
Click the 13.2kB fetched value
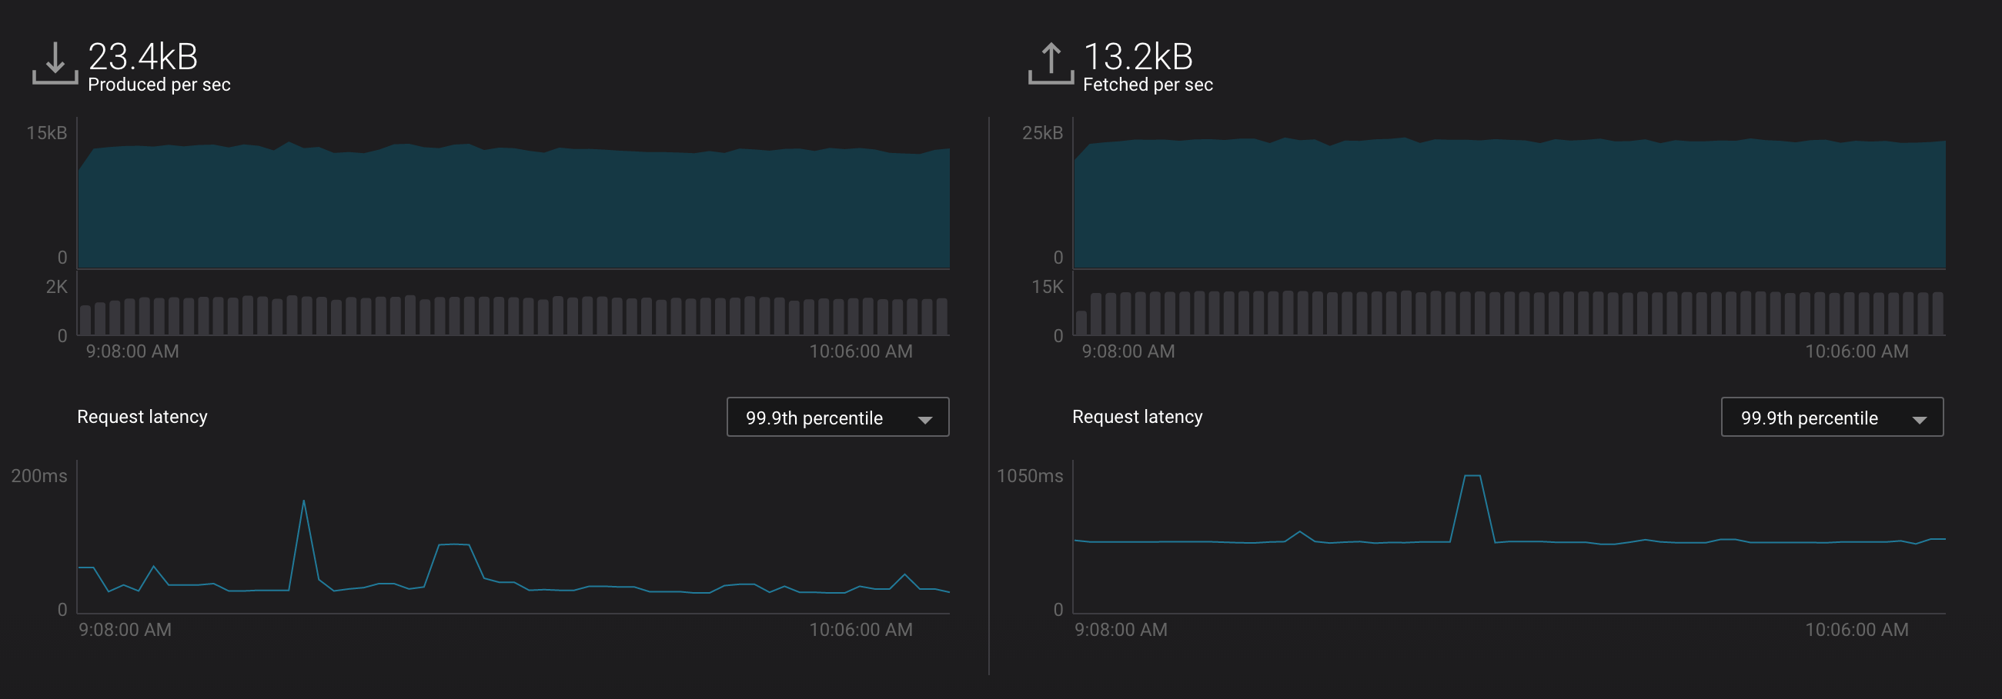tap(1138, 57)
